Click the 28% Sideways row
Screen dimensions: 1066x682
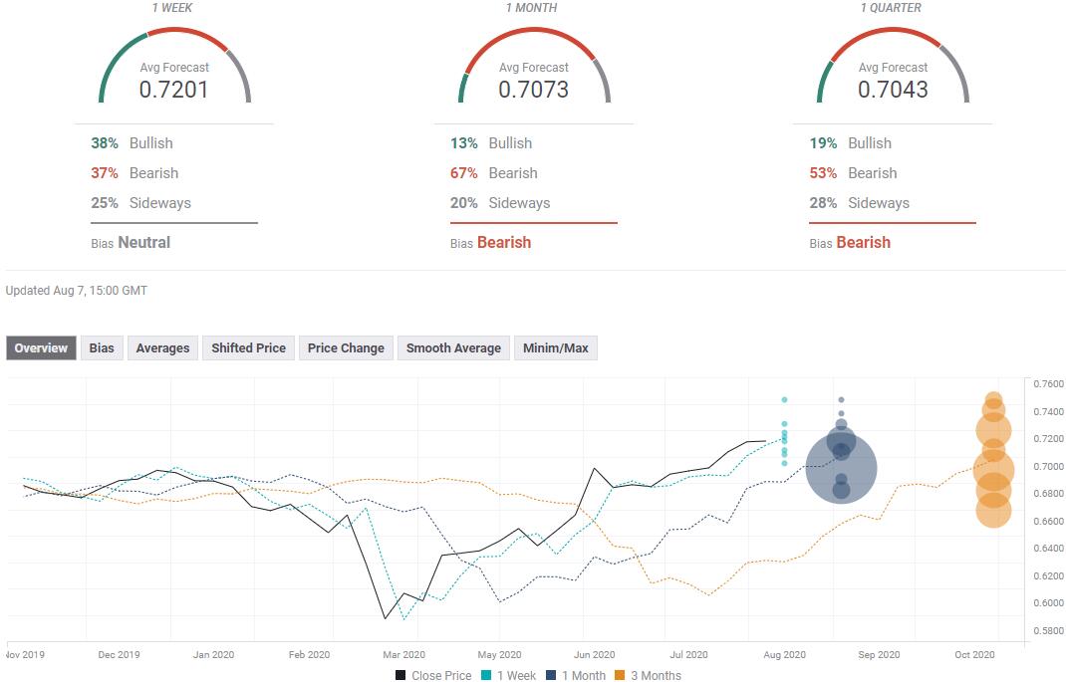tap(859, 203)
